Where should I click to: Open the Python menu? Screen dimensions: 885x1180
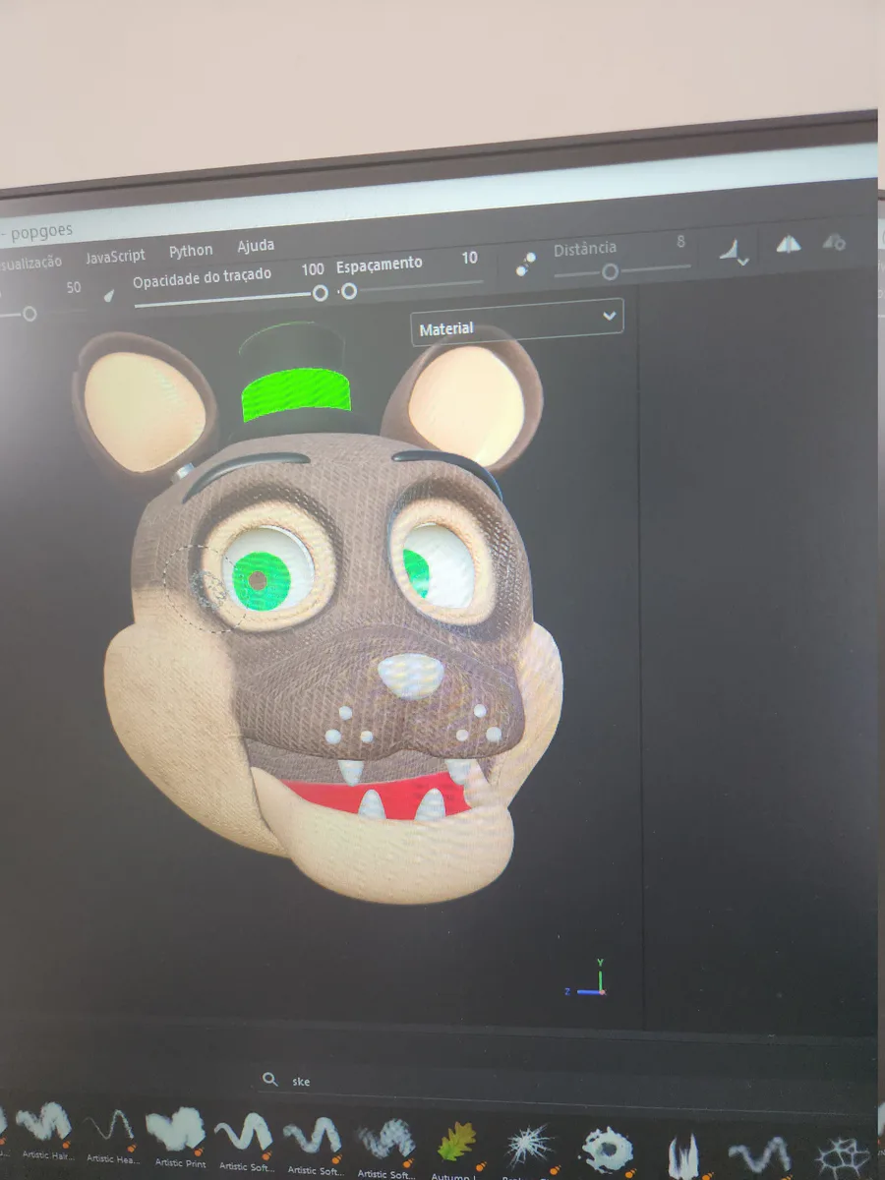(x=191, y=251)
